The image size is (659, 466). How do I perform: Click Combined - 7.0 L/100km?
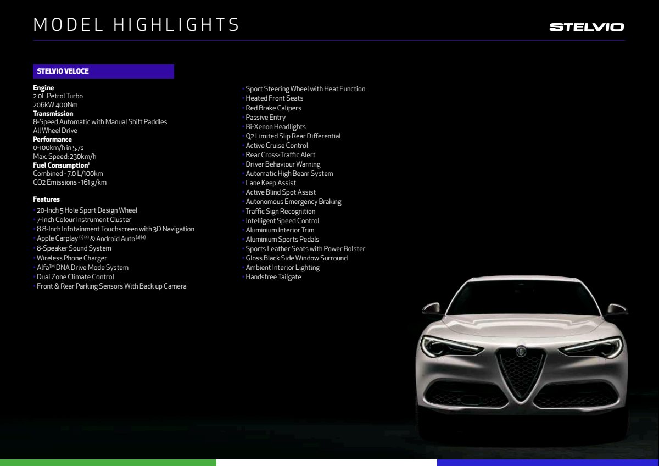pos(68,174)
